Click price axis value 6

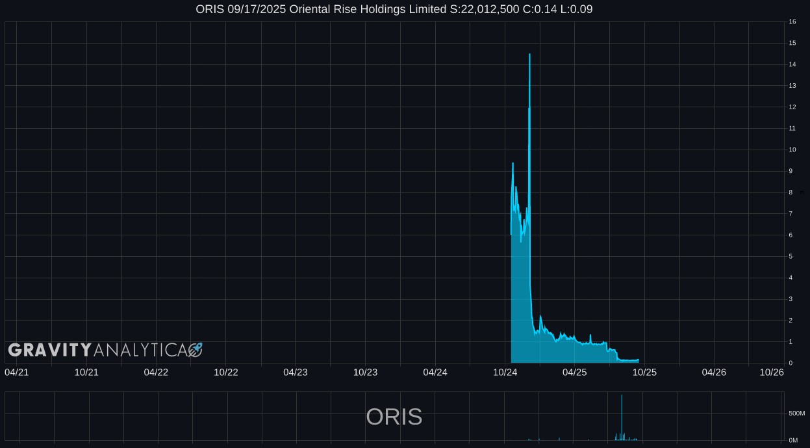[791, 235]
